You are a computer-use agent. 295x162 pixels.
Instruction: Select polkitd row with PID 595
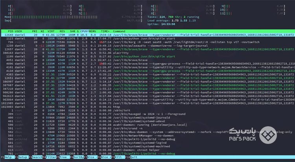click(x=148, y=139)
